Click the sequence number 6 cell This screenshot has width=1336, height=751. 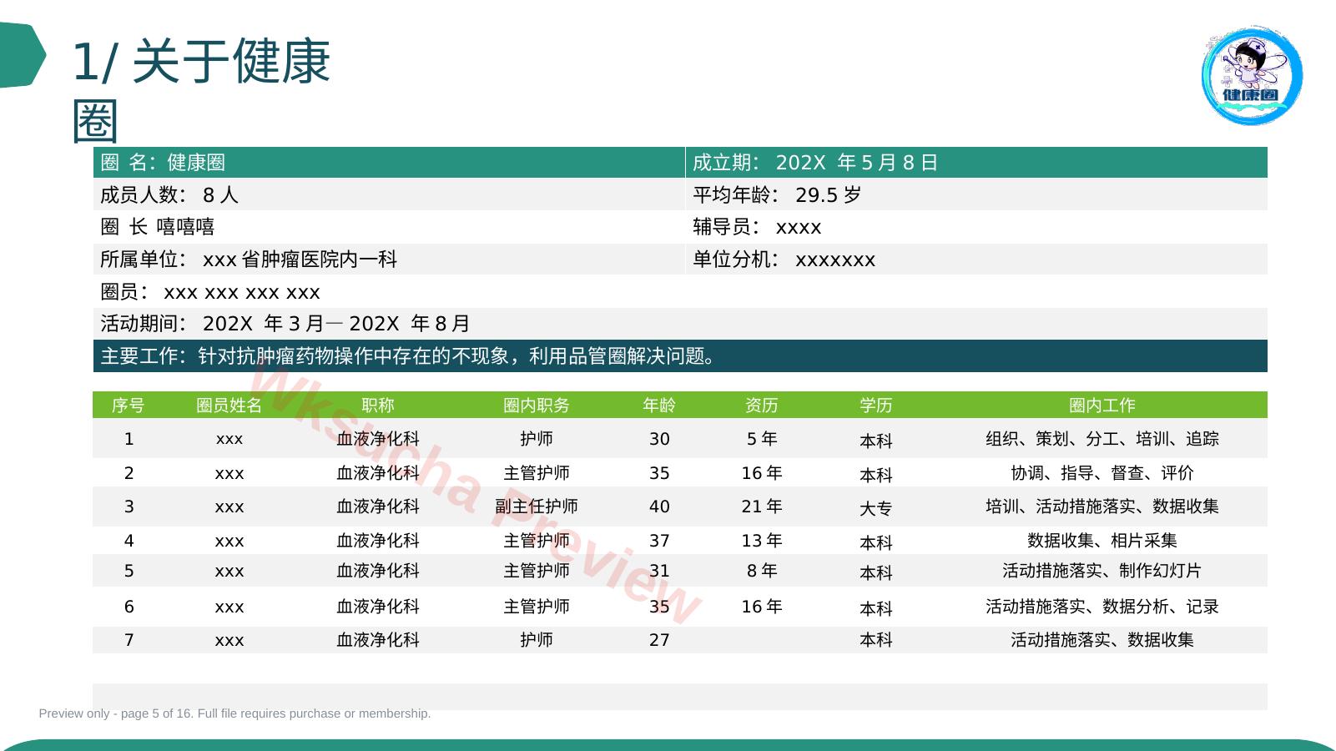[129, 607]
